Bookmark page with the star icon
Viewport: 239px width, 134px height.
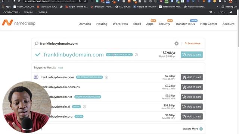pyautogui.click(x=85, y=1)
